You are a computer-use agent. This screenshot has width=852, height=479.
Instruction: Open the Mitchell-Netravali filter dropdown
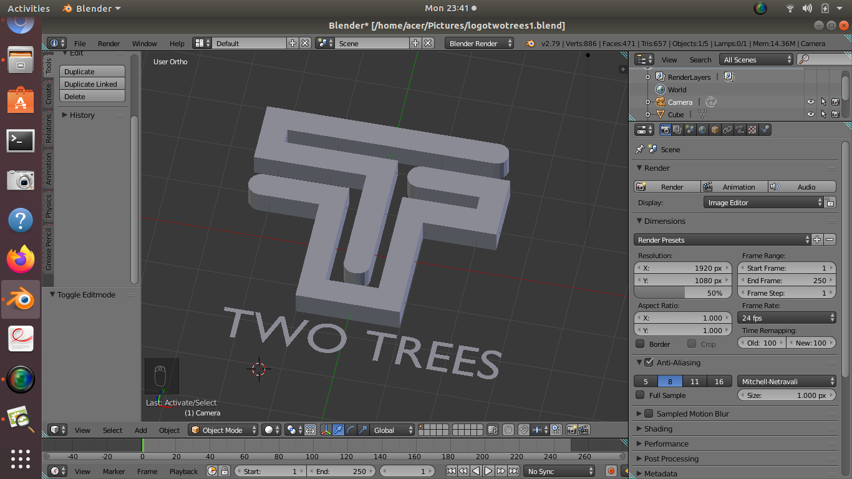pos(786,381)
